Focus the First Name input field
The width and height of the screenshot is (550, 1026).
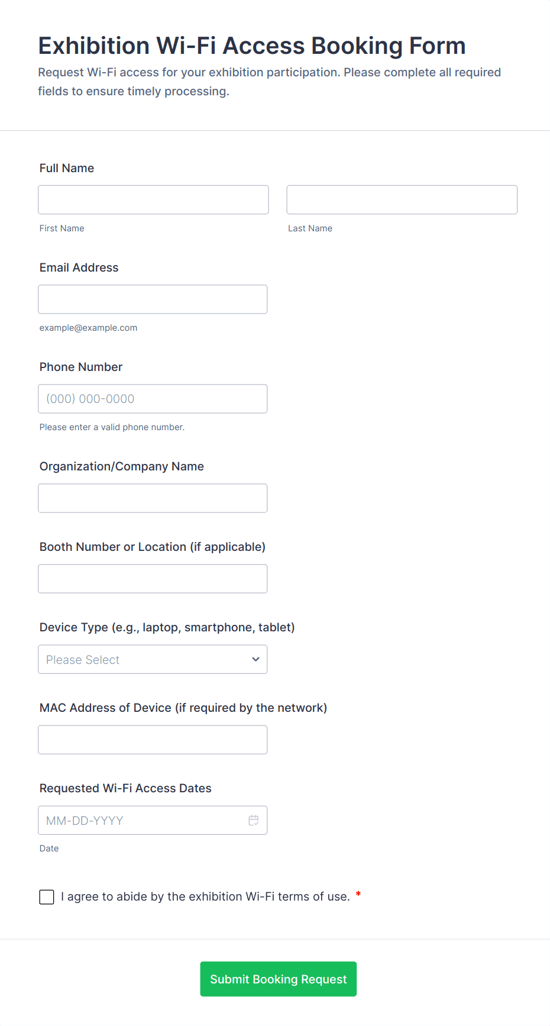tap(153, 200)
